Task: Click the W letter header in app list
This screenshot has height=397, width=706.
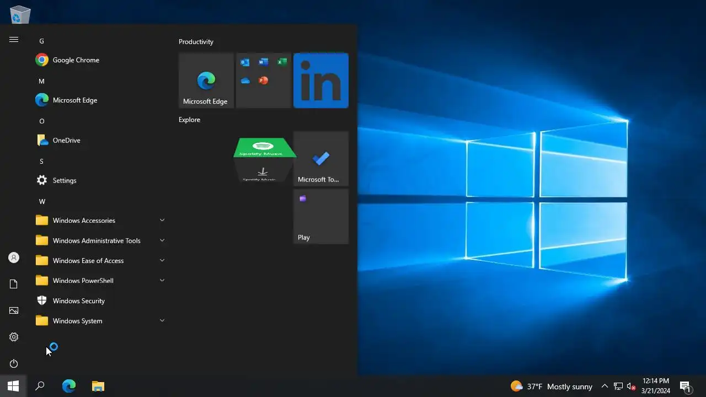Action: coord(42,201)
